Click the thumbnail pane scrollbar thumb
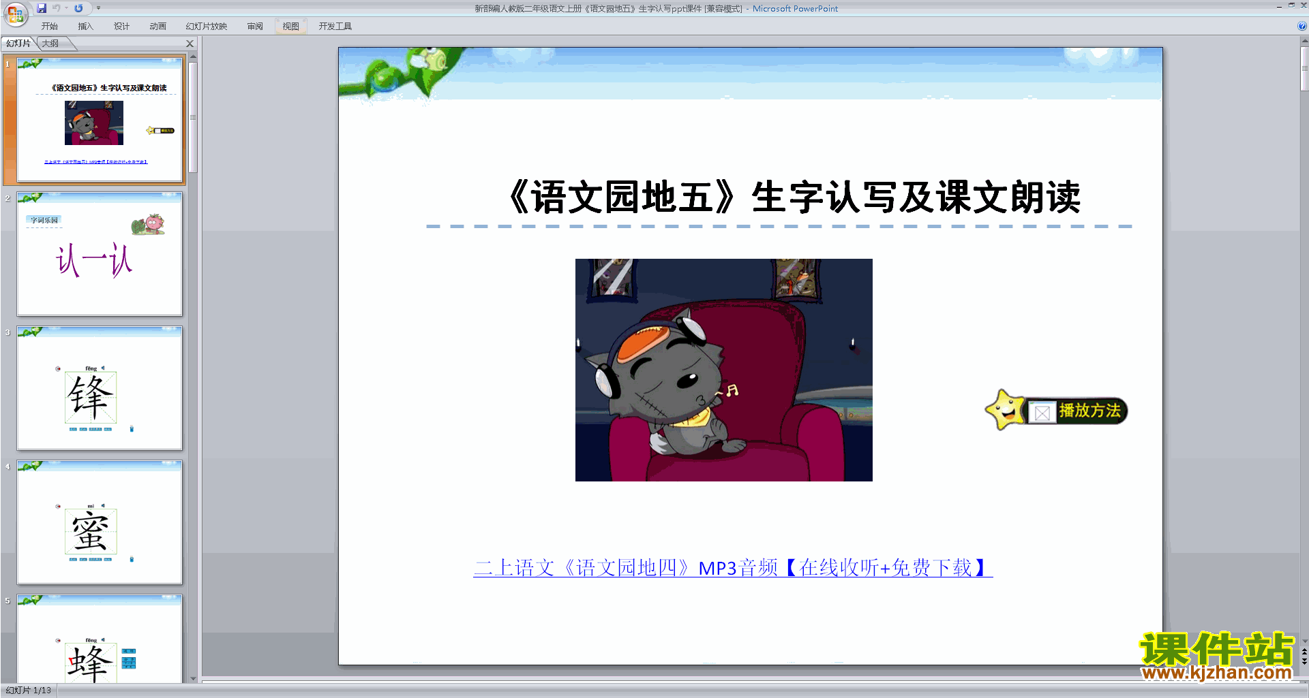This screenshot has width=1309, height=698. [x=193, y=117]
